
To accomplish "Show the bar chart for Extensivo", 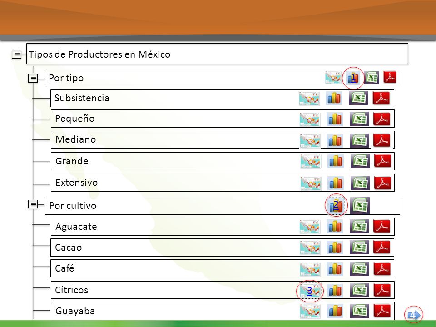I will (336, 183).
